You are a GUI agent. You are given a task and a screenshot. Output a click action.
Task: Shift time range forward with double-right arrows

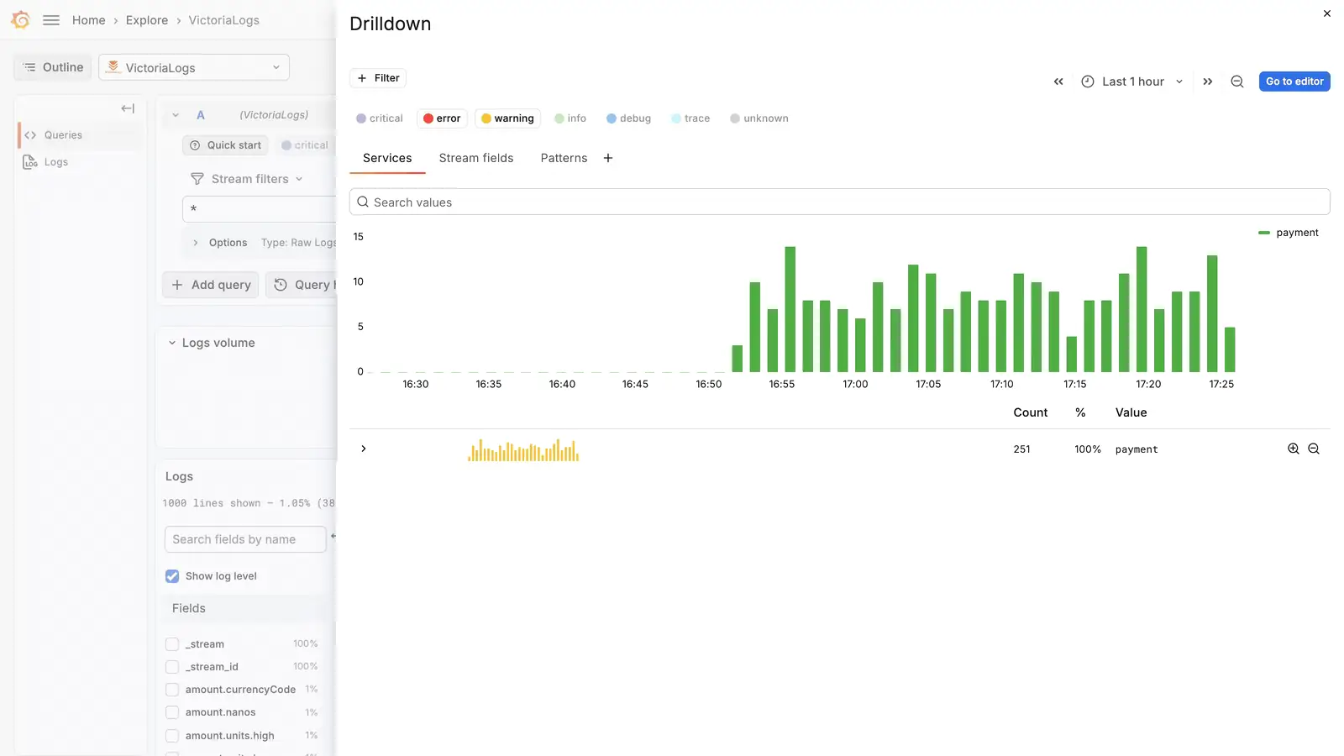1208,81
